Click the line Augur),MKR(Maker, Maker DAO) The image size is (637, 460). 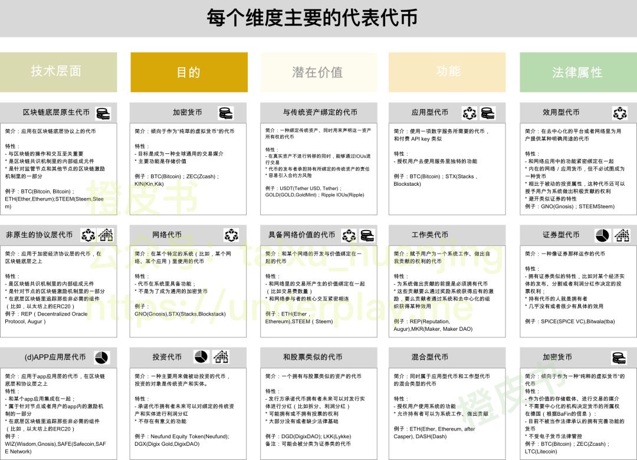[x=433, y=328]
